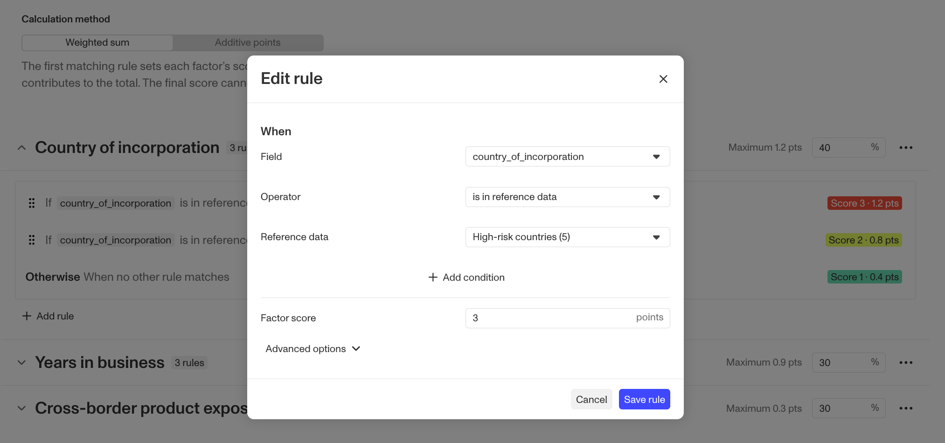Select Additive points calculation method
The height and width of the screenshot is (443, 945).
click(248, 42)
